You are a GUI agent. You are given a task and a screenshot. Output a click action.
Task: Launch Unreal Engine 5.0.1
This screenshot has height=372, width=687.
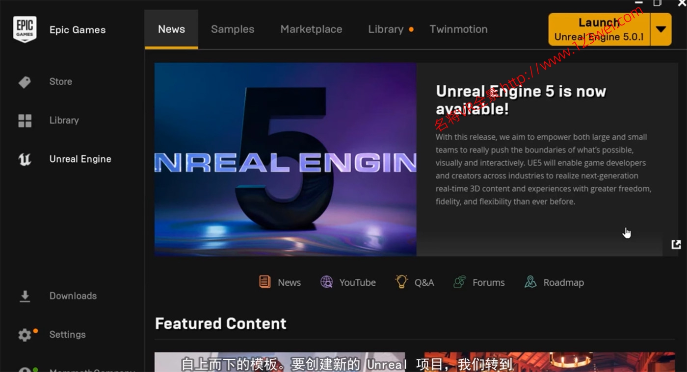(x=599, y=29)
